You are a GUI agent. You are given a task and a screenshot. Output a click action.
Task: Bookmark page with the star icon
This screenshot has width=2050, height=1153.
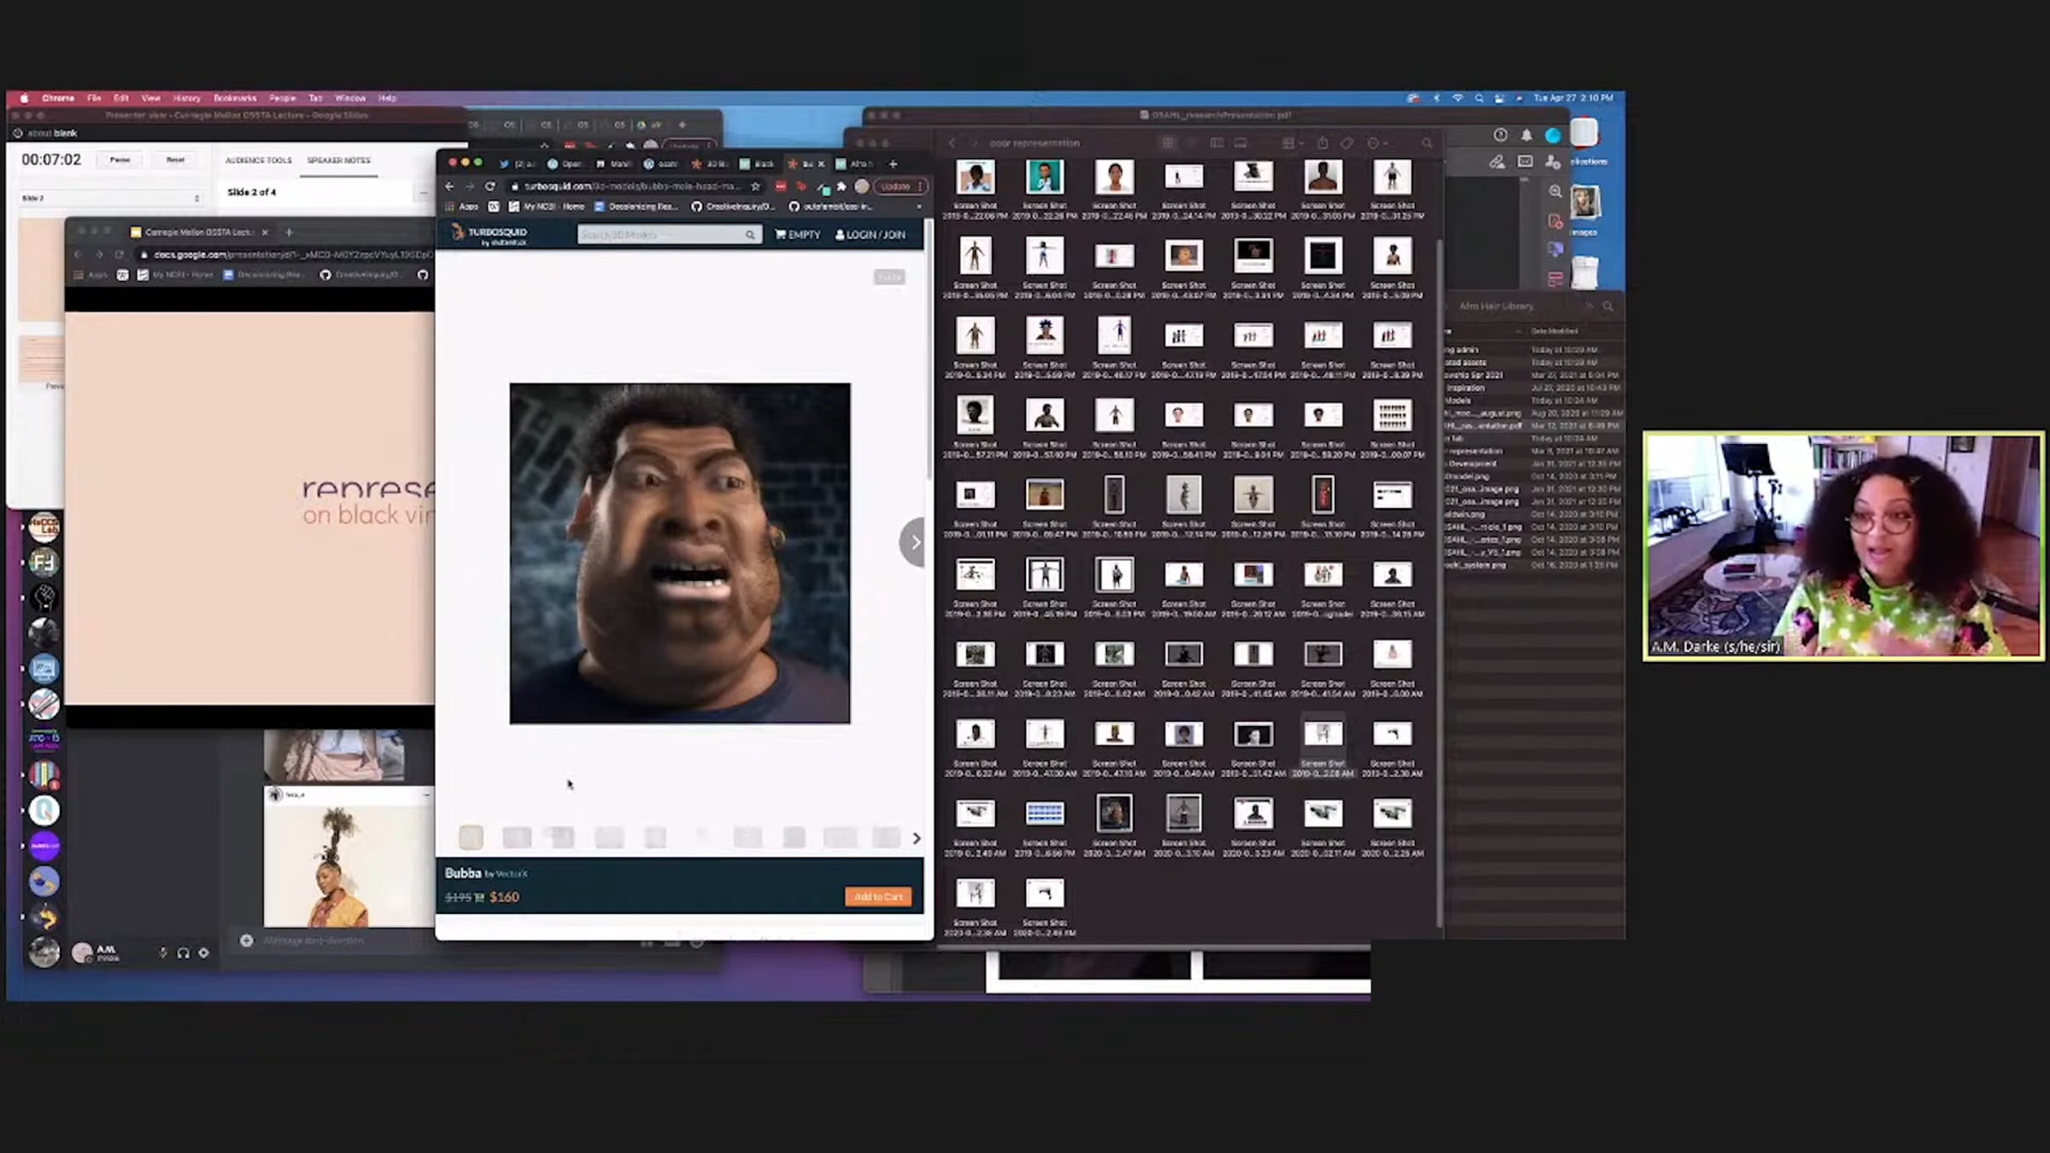(x=755, y=186)
